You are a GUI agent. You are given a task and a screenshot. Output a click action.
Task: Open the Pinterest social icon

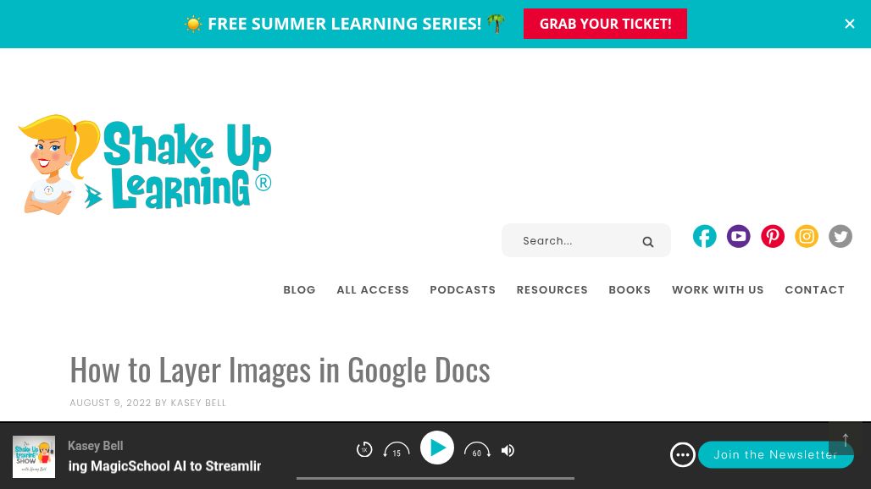[773, 236]
